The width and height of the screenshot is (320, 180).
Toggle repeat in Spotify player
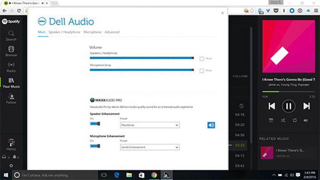(x=295, y=120)
